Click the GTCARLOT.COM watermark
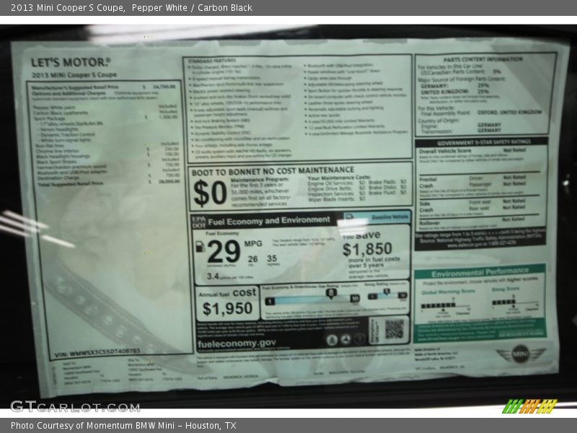Screen dimensions: 577x433 coord(74,406)
